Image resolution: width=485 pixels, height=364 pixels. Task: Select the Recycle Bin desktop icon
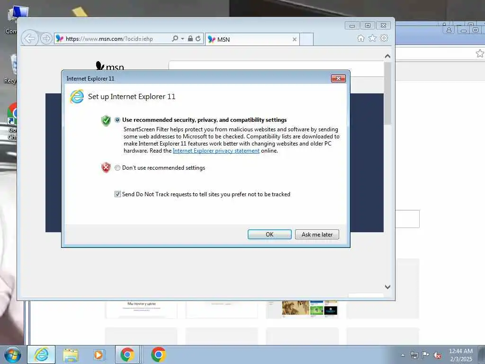tap(11, 70)
